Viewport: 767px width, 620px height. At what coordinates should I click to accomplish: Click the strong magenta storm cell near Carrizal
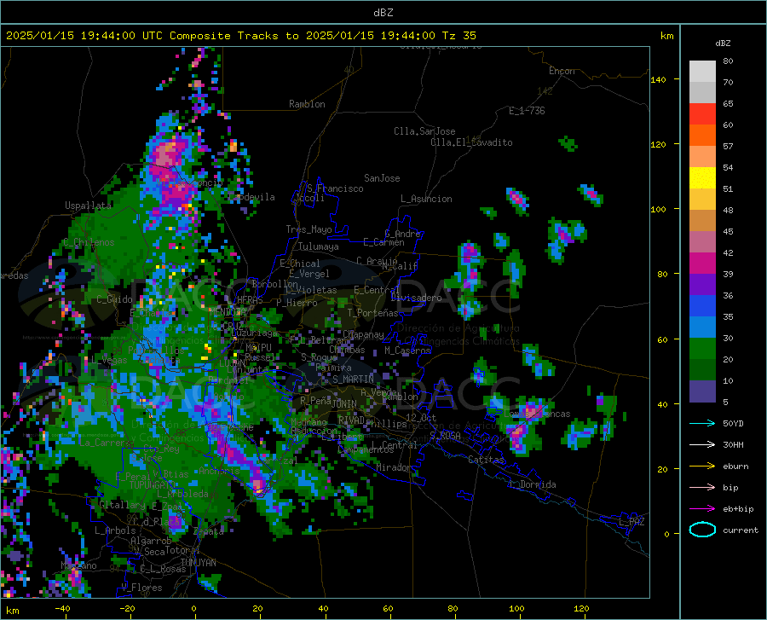point(257,484)
